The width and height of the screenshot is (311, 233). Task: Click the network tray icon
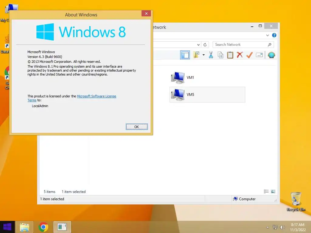[x=275, y=227]
